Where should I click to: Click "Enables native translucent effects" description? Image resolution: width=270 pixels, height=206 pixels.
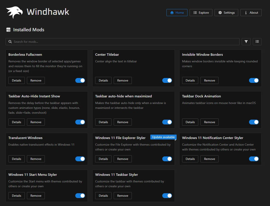click(x=41, y=144)
